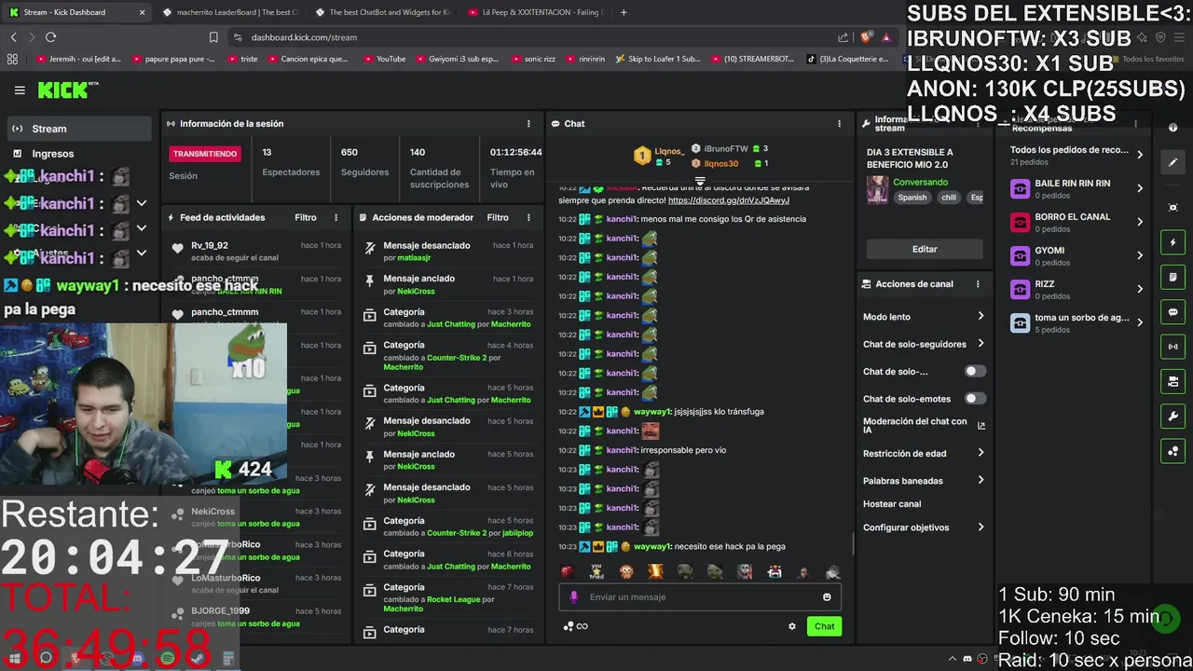The width and height of the screenshot is (1193, 671).
Task: Open Spotify from the taskbar
Action: pos(167,658)
